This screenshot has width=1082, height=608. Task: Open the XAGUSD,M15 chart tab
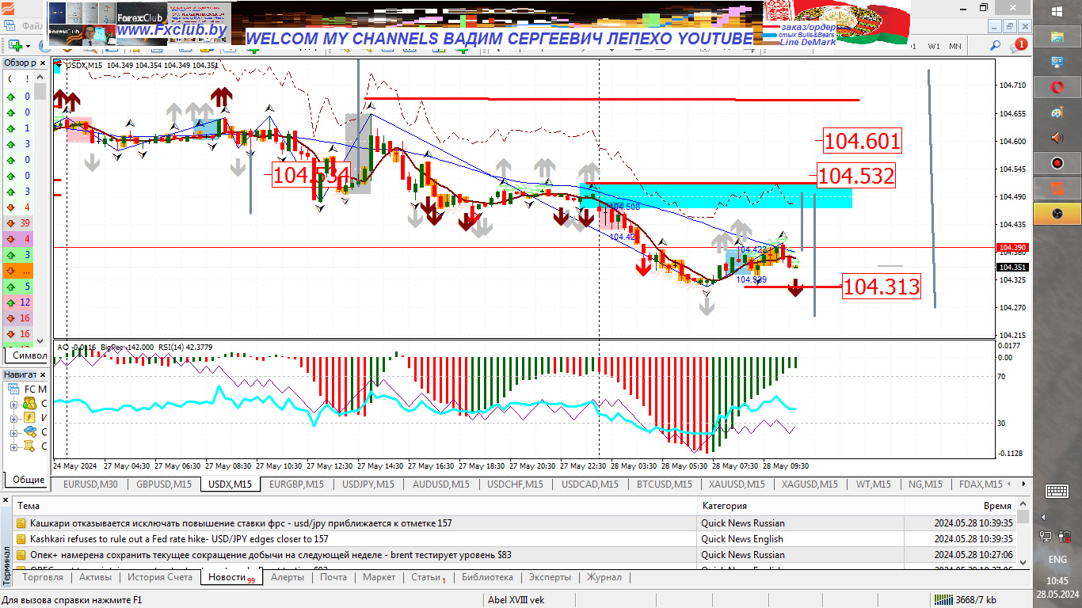[810, 484]
